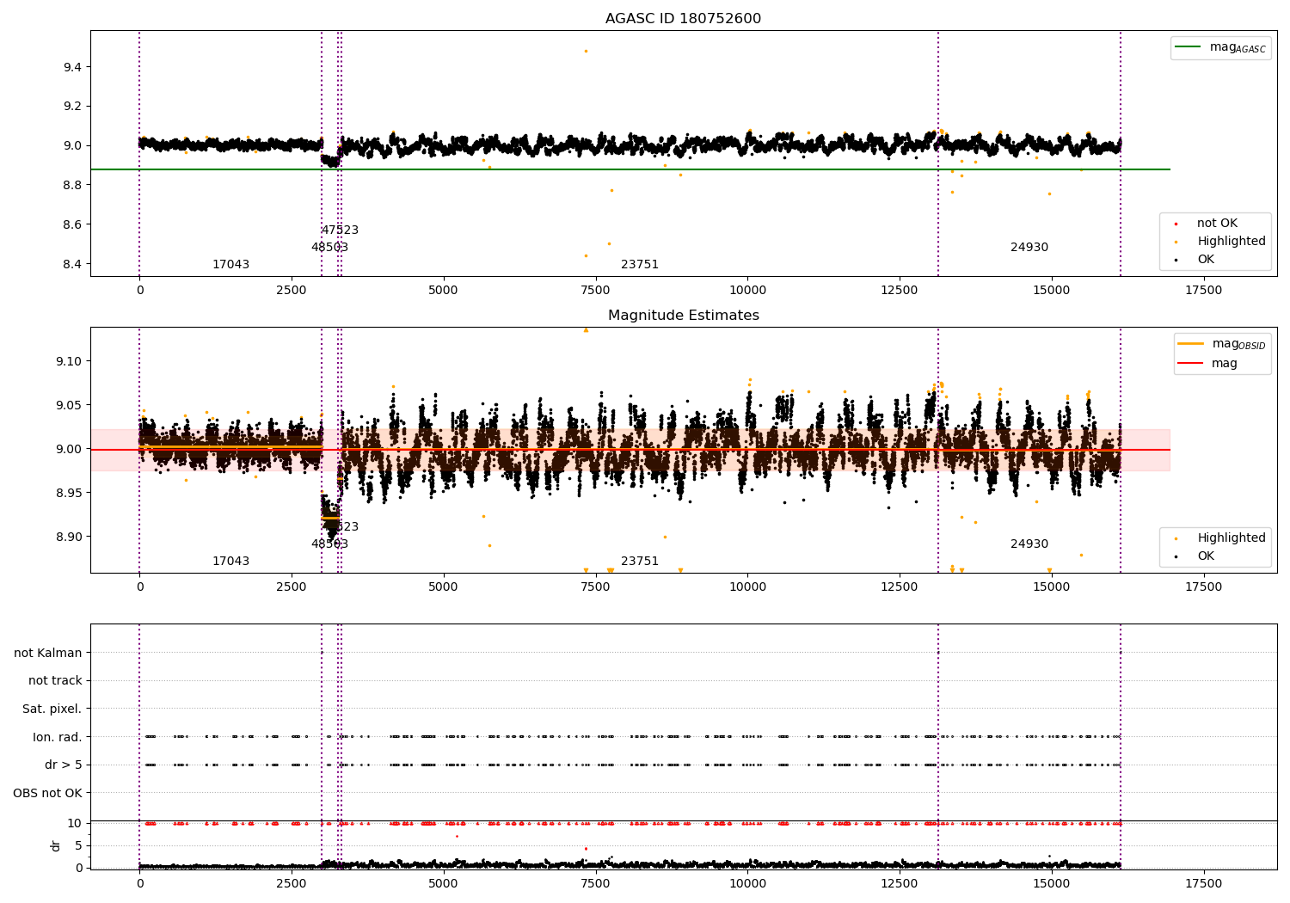Click the "Ion. rad." row label
The width and height of the screenshot is (1290, 903).
[x=58, y=737]
